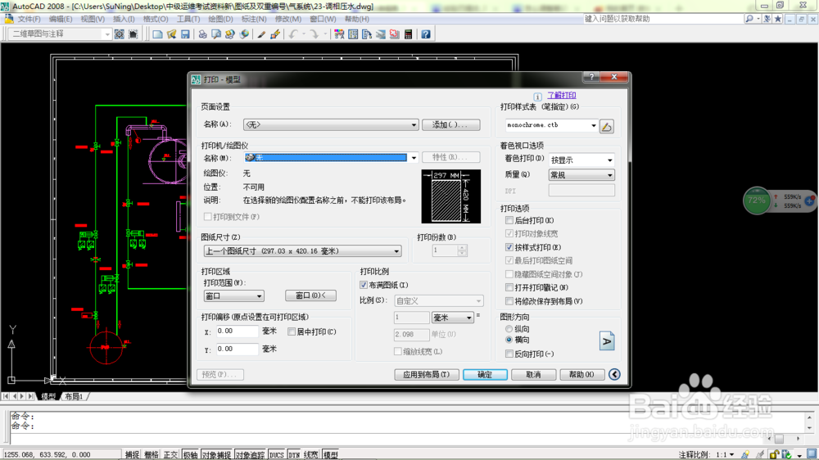Click the plot style table edit icon
Screen dimensions: 819x460
(606, 126)
